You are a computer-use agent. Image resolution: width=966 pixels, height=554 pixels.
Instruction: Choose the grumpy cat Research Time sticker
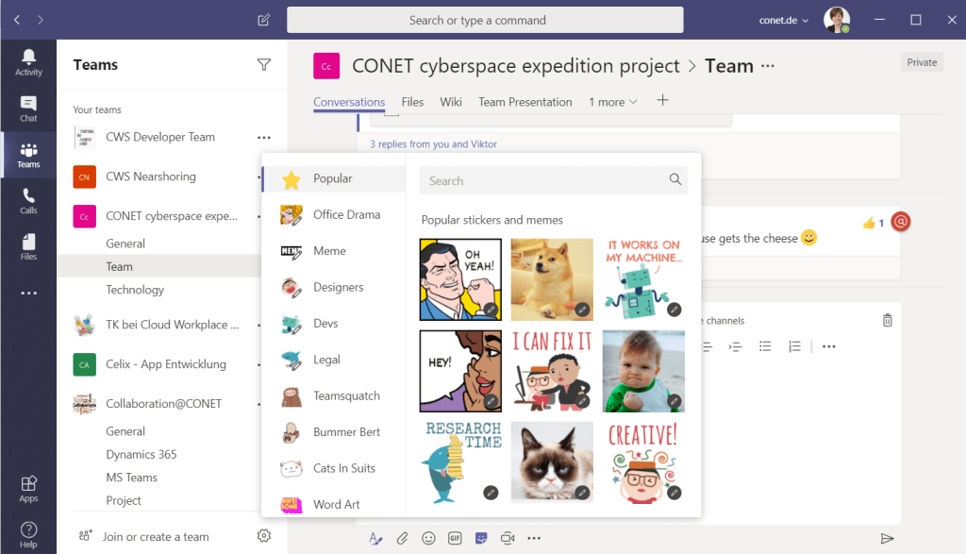[552, 462]
